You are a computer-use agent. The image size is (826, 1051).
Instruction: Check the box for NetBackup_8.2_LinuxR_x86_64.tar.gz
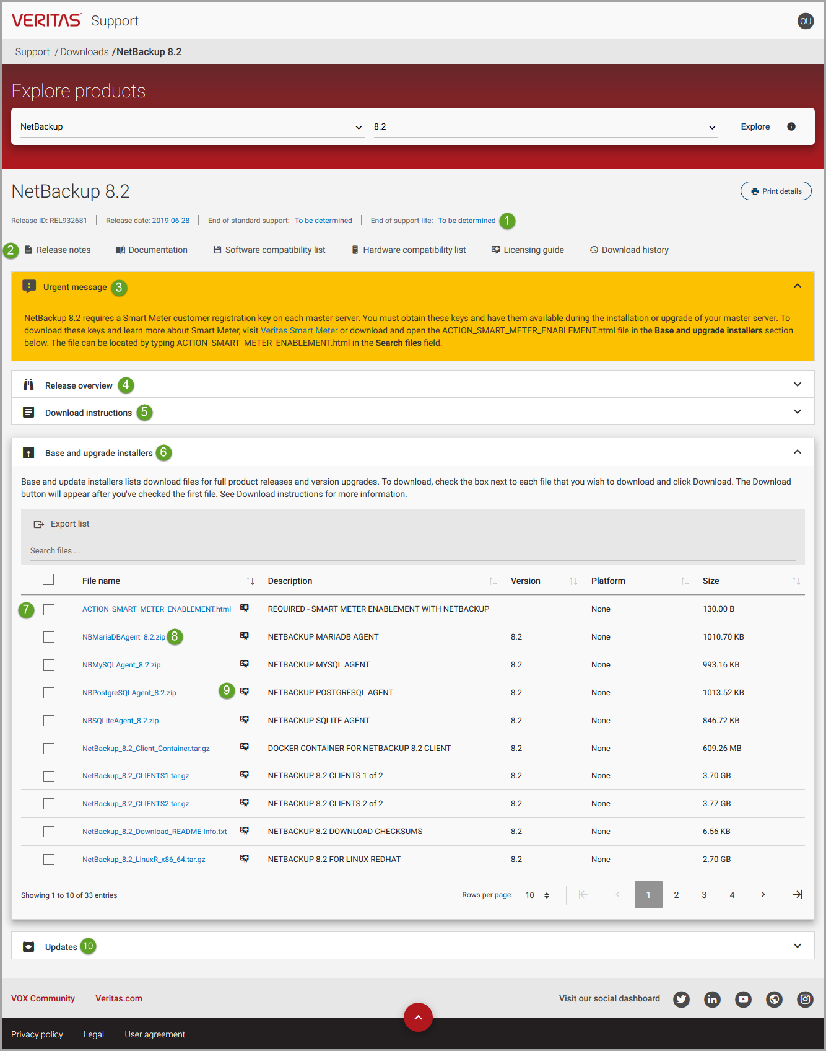coord(49,860)
